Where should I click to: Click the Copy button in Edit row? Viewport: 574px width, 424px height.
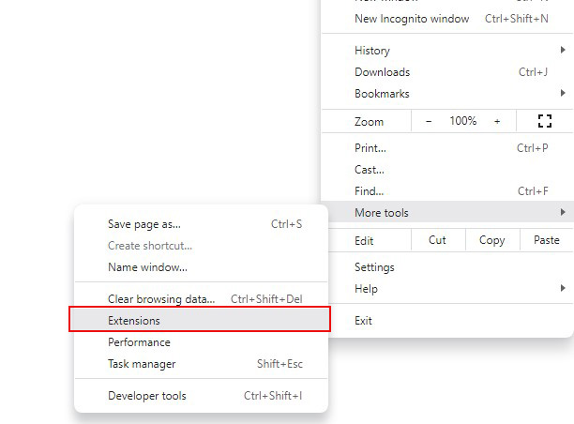492,240
